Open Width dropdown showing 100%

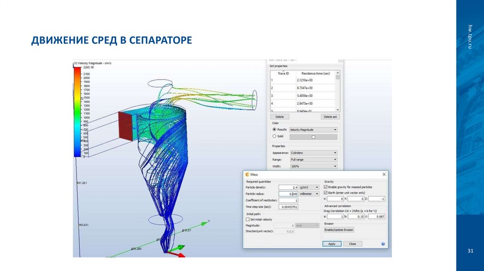click(x=314, y=167)
